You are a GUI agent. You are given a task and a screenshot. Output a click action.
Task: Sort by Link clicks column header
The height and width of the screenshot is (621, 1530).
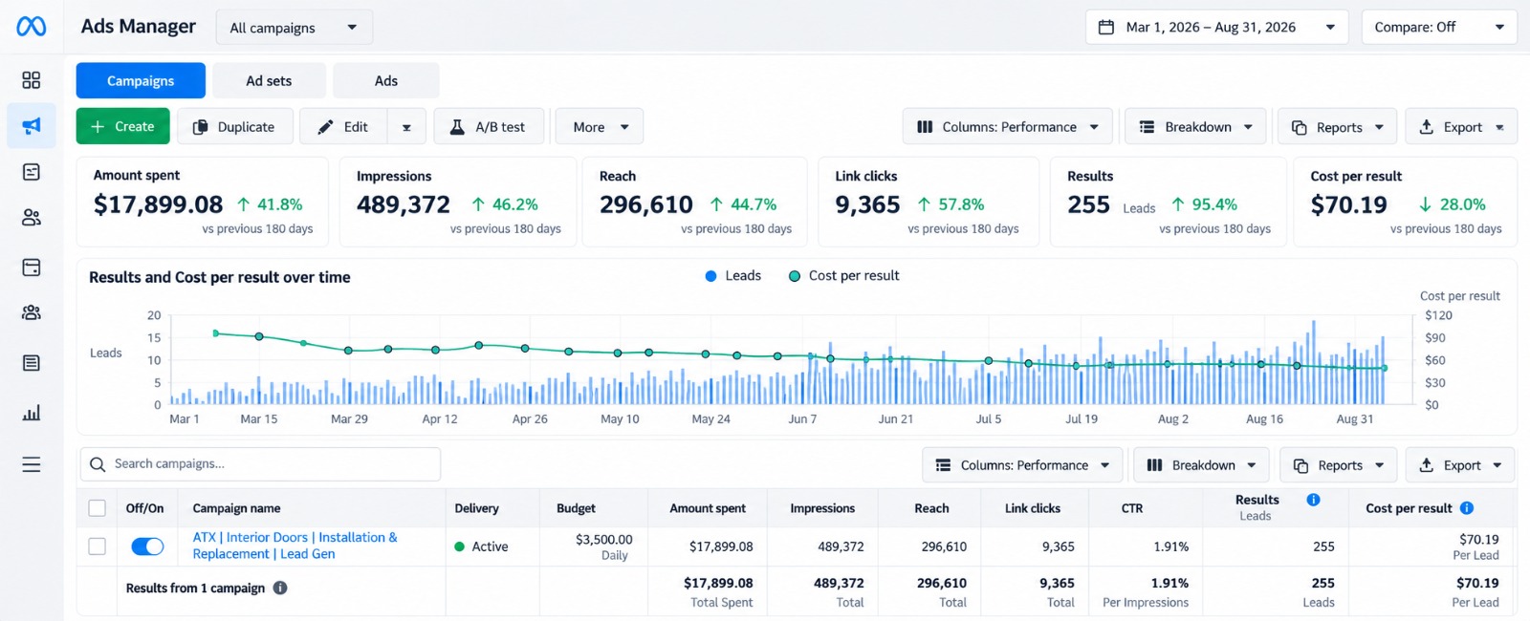[x=1033, y=508]
